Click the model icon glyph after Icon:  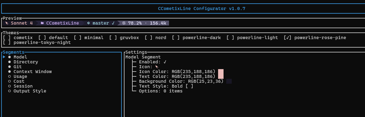point(157,67)
